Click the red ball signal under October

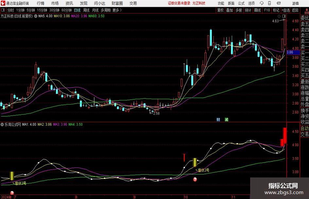pyautogui.click(x=195, y=179)
